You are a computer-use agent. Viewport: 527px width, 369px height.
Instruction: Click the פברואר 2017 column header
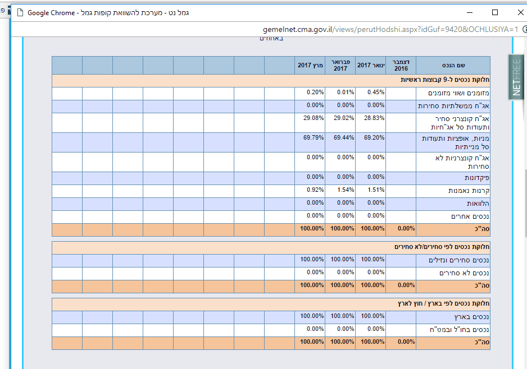click(x=340, y=66)
